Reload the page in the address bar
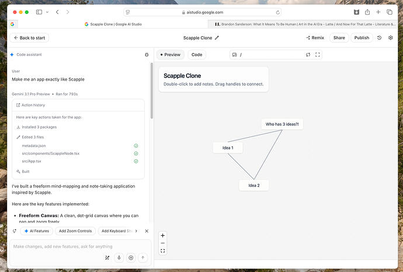403x272 pixels. tap(277, 12)
